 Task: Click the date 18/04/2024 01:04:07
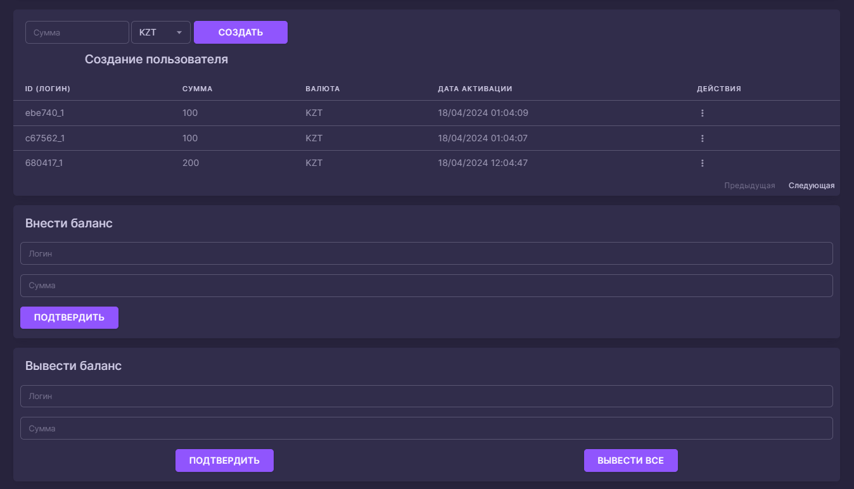tap(483, 138)
